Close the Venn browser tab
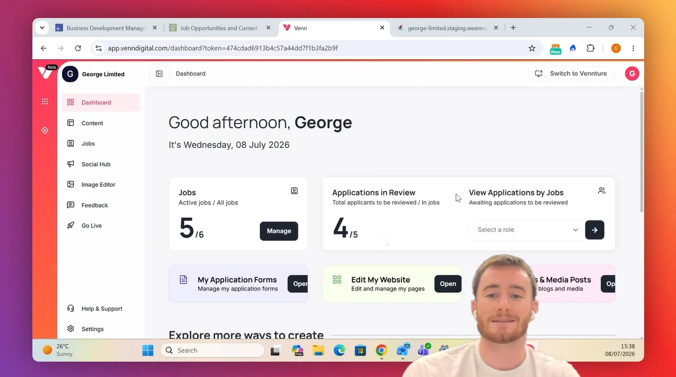Screen dimensions: 676x377 (382, 28)
